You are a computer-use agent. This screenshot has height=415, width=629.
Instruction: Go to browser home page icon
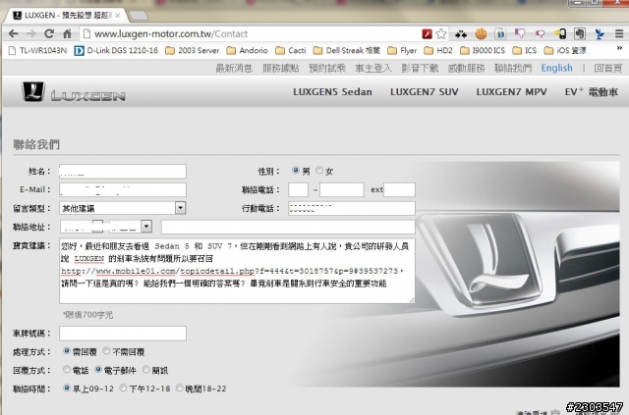(67, 34)
